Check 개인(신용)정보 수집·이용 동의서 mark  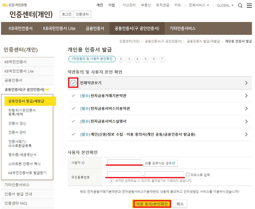(73, 134)
